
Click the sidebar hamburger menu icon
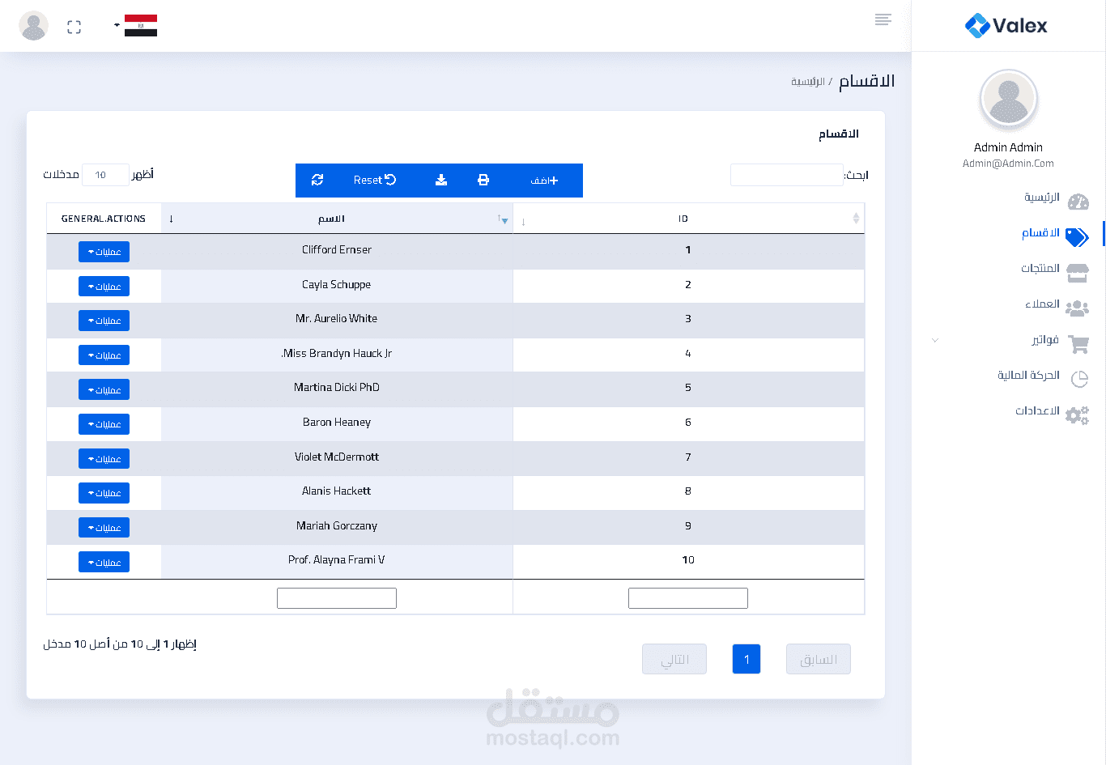[x=883, y=19]
